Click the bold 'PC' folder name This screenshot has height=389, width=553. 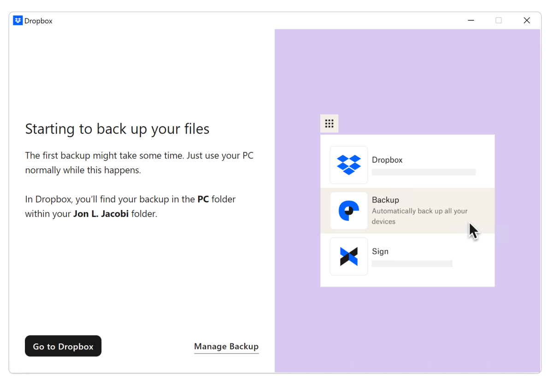tap(203, 199)
